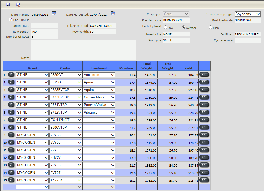Open the Cruiser Maxx treatment dropdown
The height and width of the screenshot is (191, 264).
tap(99, 97)
